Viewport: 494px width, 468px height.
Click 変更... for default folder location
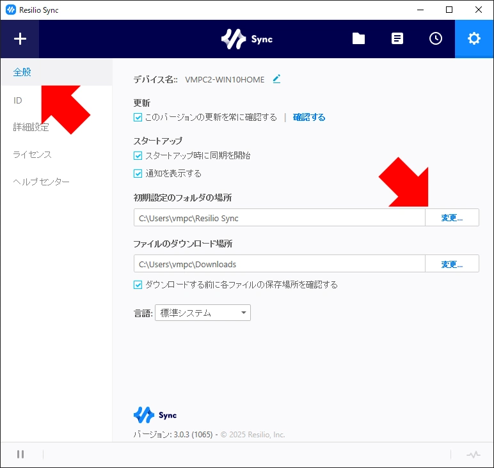(452, 217)
